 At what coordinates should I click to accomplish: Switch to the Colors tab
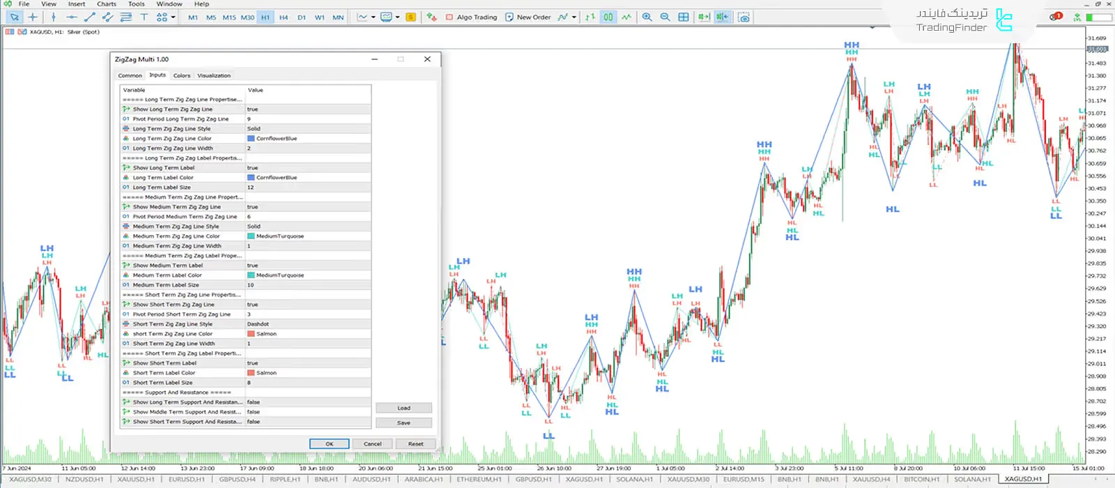click(181, 75)
